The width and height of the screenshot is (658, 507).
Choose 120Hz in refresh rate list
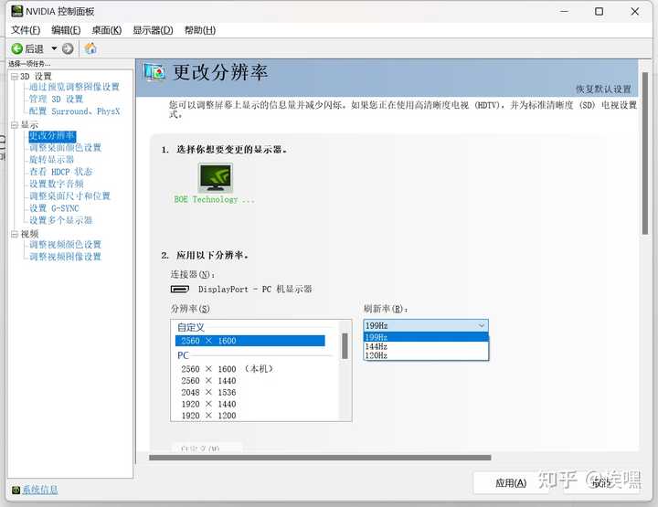426,355
